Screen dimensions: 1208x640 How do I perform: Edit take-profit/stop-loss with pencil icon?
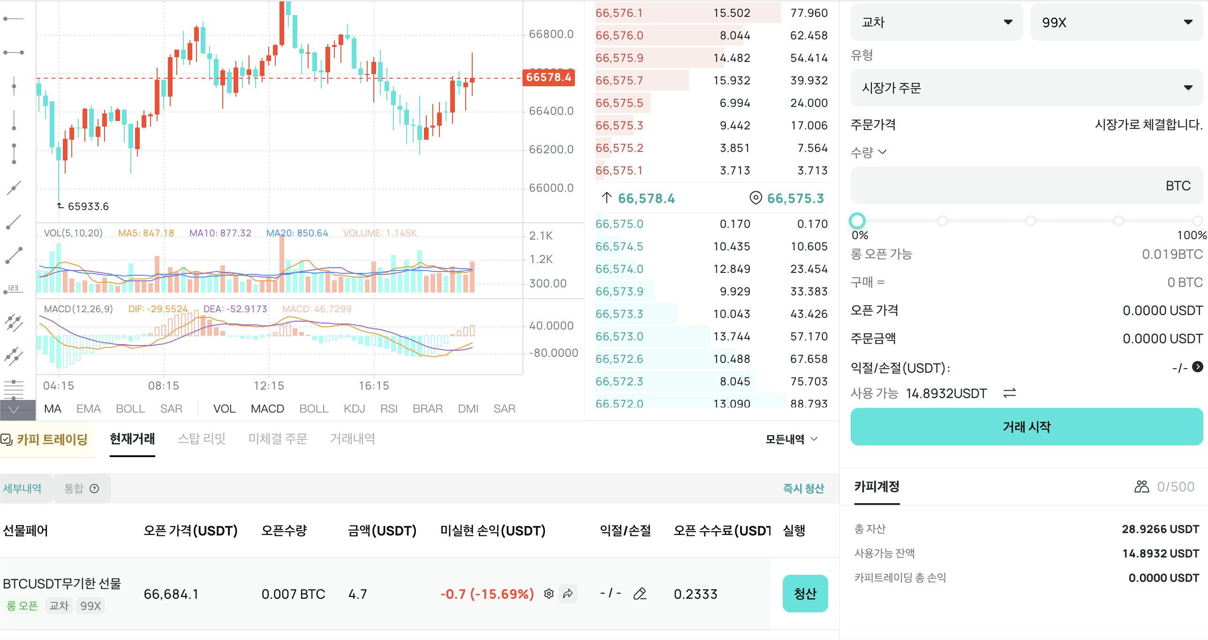640,594
